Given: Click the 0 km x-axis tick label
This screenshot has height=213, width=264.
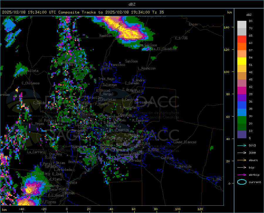Looking at the screenshot, I should (67, 209).
